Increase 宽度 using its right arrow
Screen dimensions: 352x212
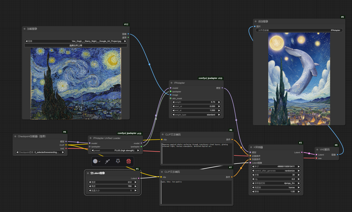click(135, 182)
